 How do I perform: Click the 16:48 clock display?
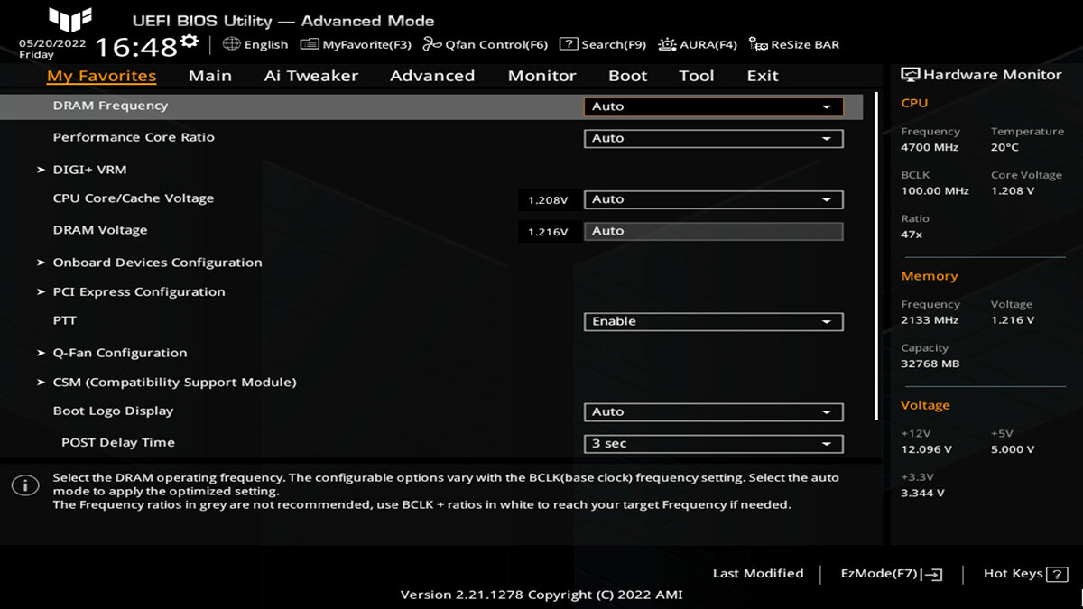[136, 47]
